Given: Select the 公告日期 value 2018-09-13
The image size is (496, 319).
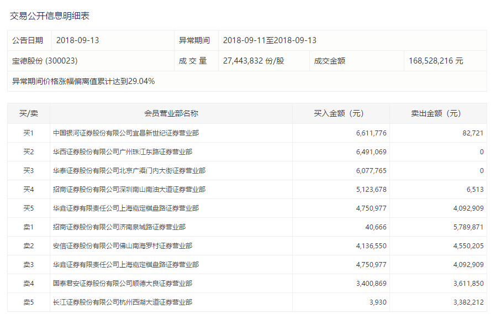Looking at the screenshot, I should tap(77, 40).
